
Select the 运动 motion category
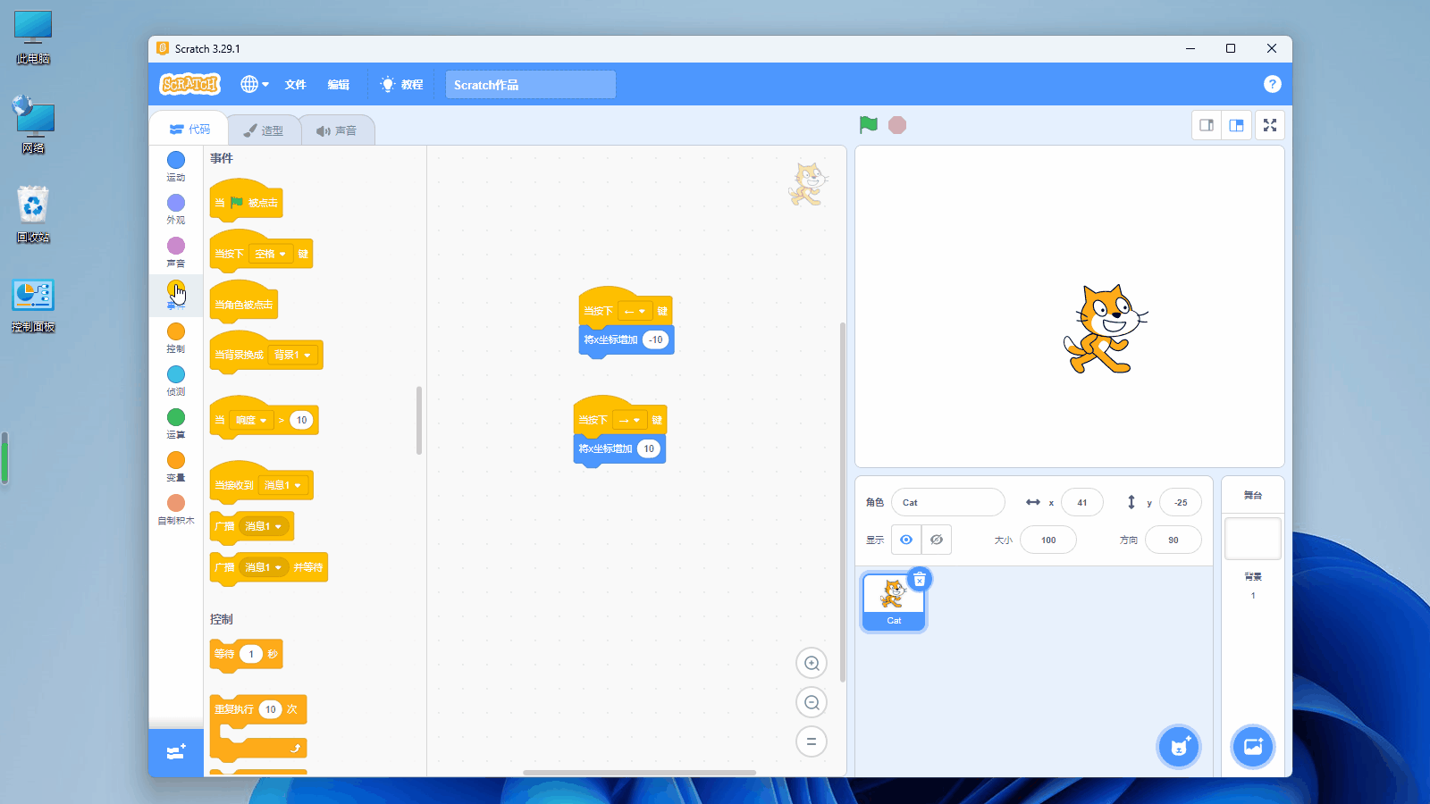coord(176,165)
